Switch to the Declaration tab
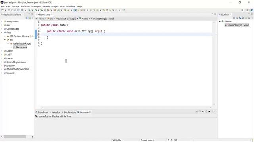Viewport: 254px width, 142px height. click(69, 112)
